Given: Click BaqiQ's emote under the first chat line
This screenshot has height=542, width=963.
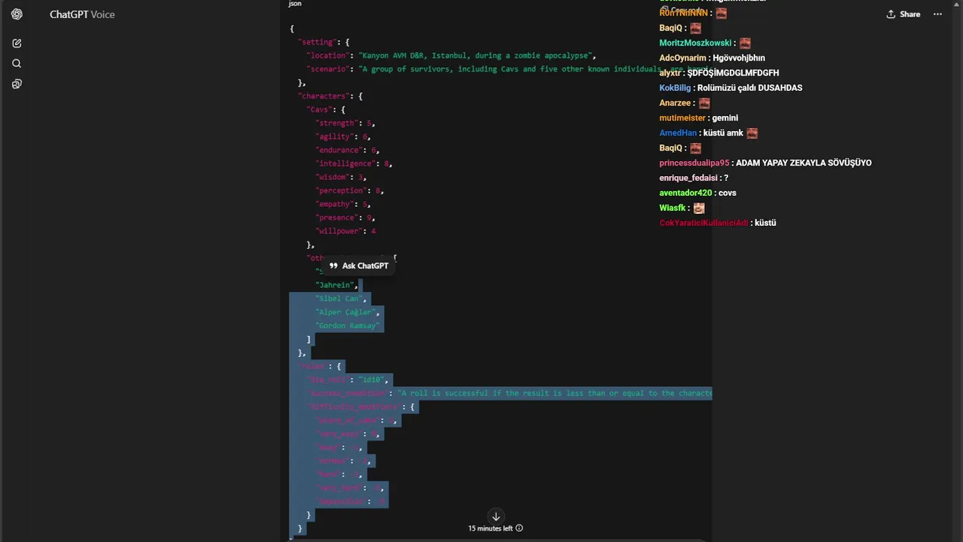Looking at the screenshot, I should [696, 28].
